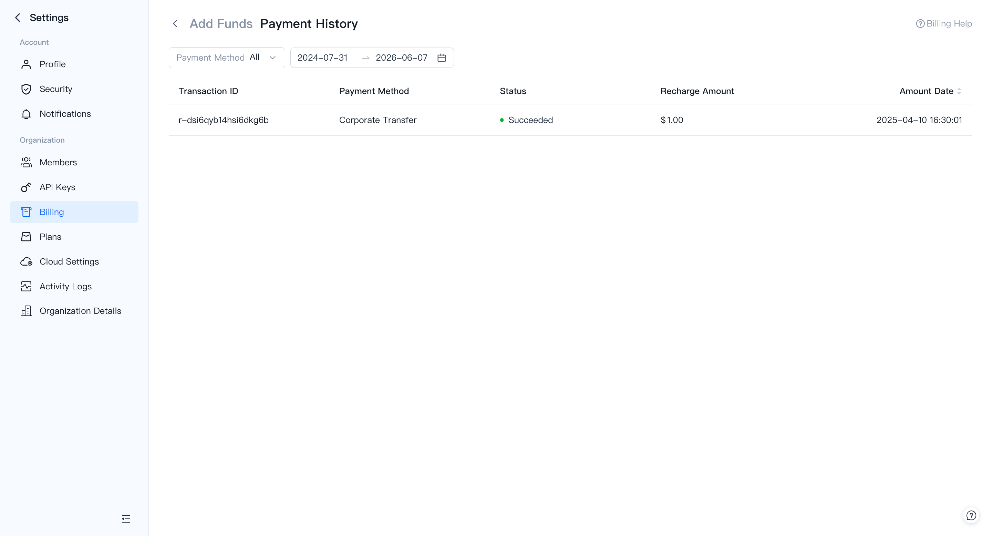Click the Cloud Settings cloud icon

click(26, 262)
